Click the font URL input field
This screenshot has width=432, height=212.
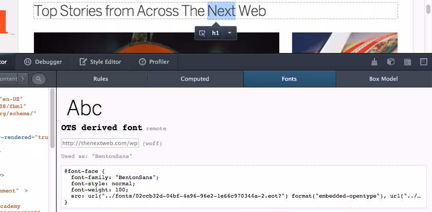100,143
